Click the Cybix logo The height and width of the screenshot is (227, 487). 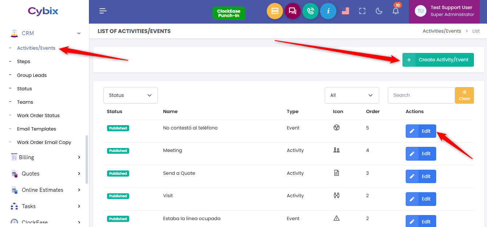click(x=43, y=11)
